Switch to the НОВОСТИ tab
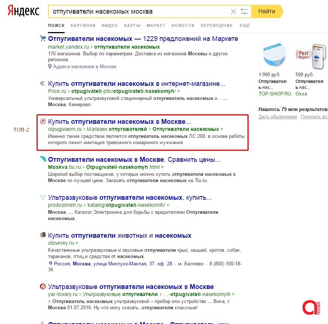The width and height of the screenshot is (328, 324). (x=183, y=25)
